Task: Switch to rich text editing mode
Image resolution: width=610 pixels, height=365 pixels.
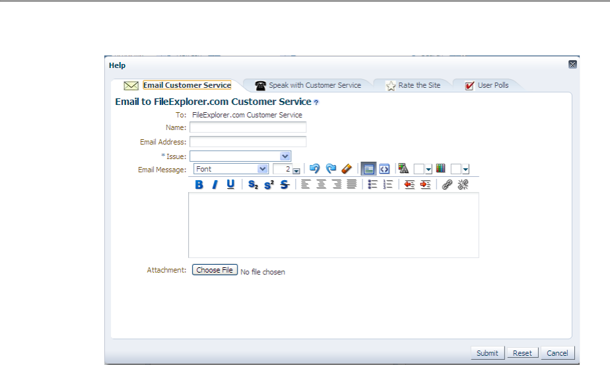Action: click(x=368, y=169)
